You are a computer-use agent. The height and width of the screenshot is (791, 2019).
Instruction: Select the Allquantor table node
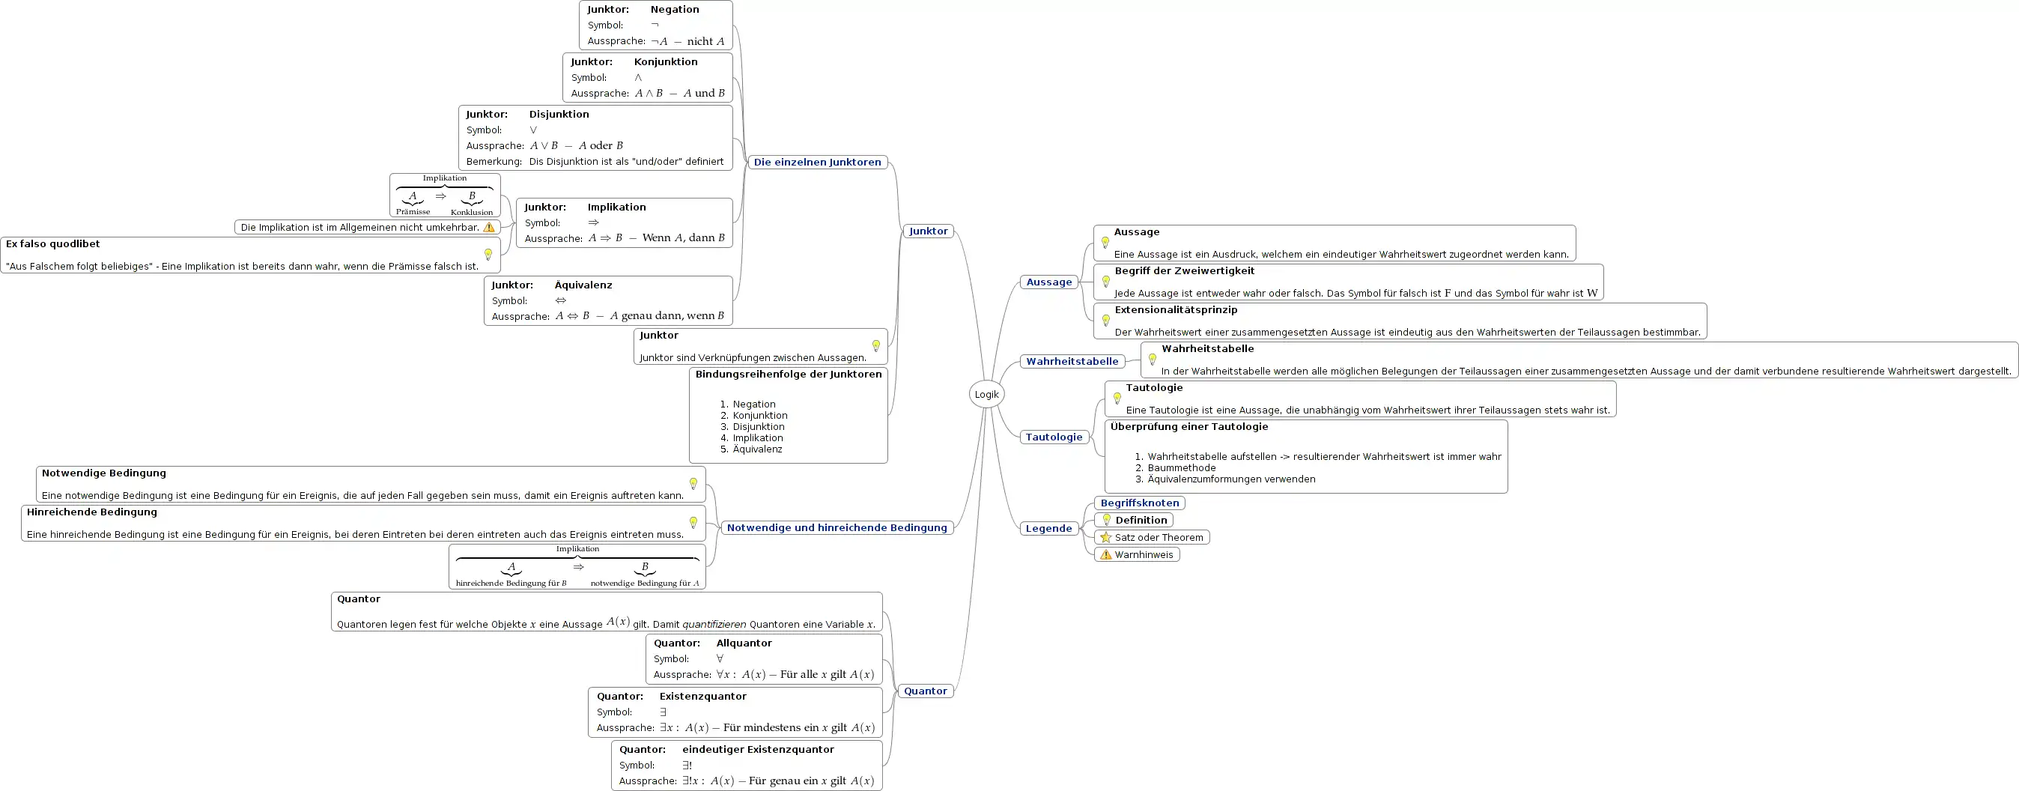point(764,659)
